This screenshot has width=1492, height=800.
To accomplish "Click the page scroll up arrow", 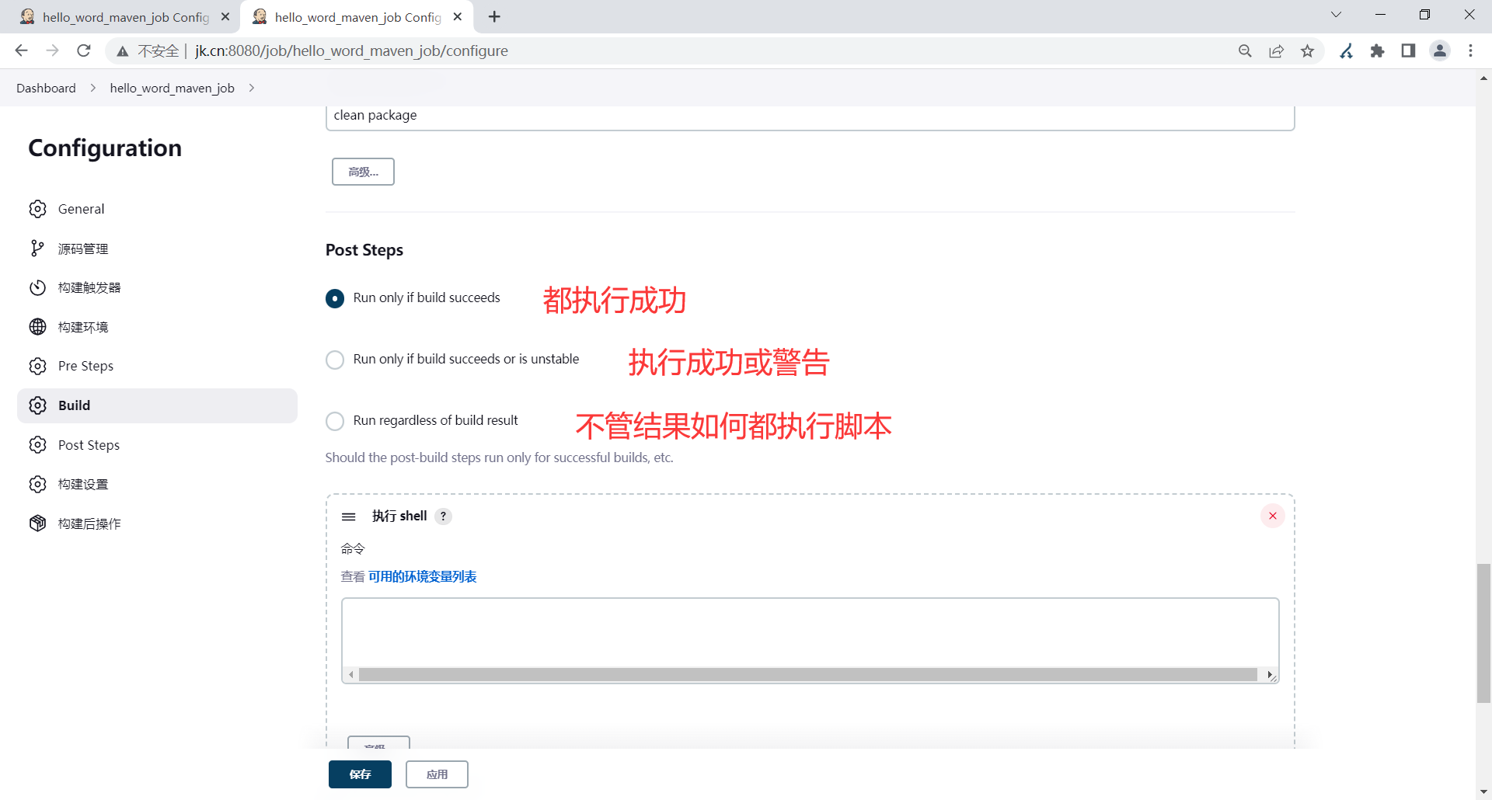I will pyautogui.click(x=1483, y=78).
